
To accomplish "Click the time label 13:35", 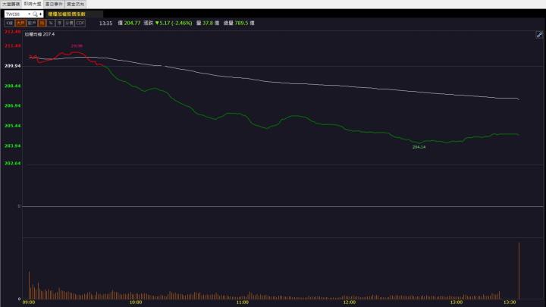I will coord(105,23).
